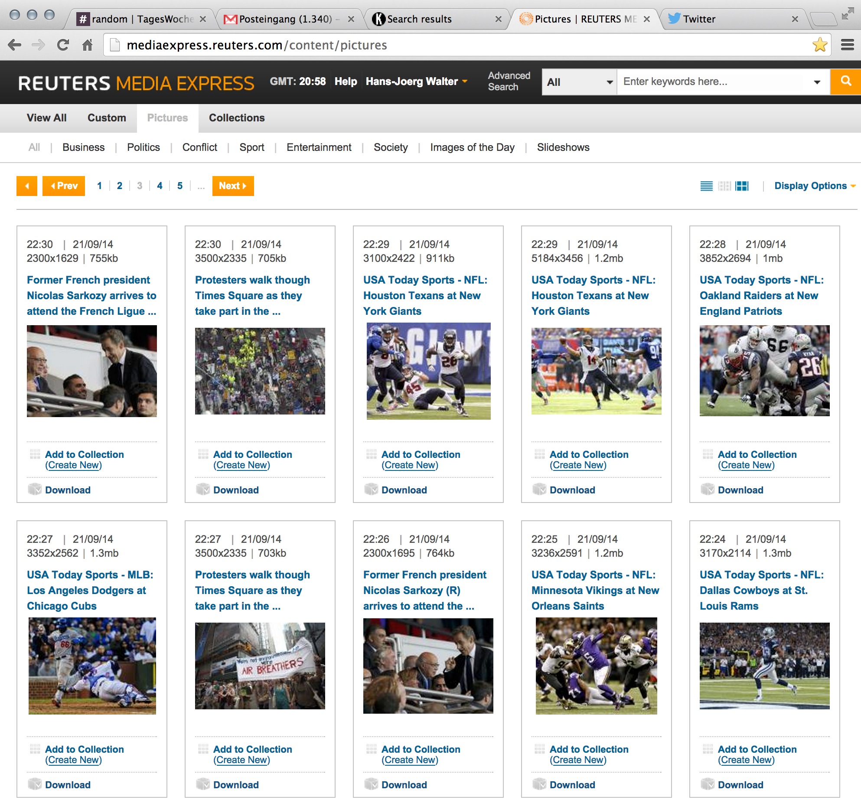Switch to large thumbnail grid view

coord(742,186)
